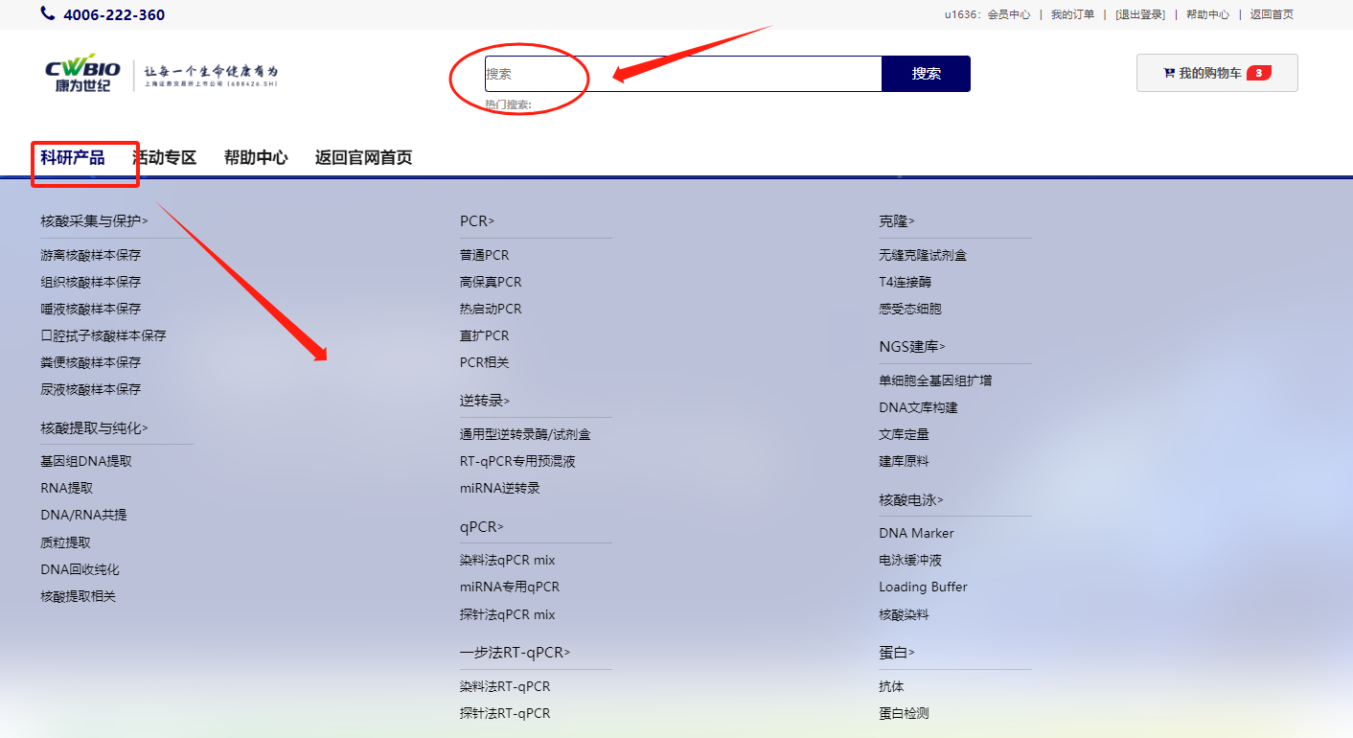Switch to the 活动专区 menu item
Viewport: 1353px width, 738px height.
[x=164, y=158]
